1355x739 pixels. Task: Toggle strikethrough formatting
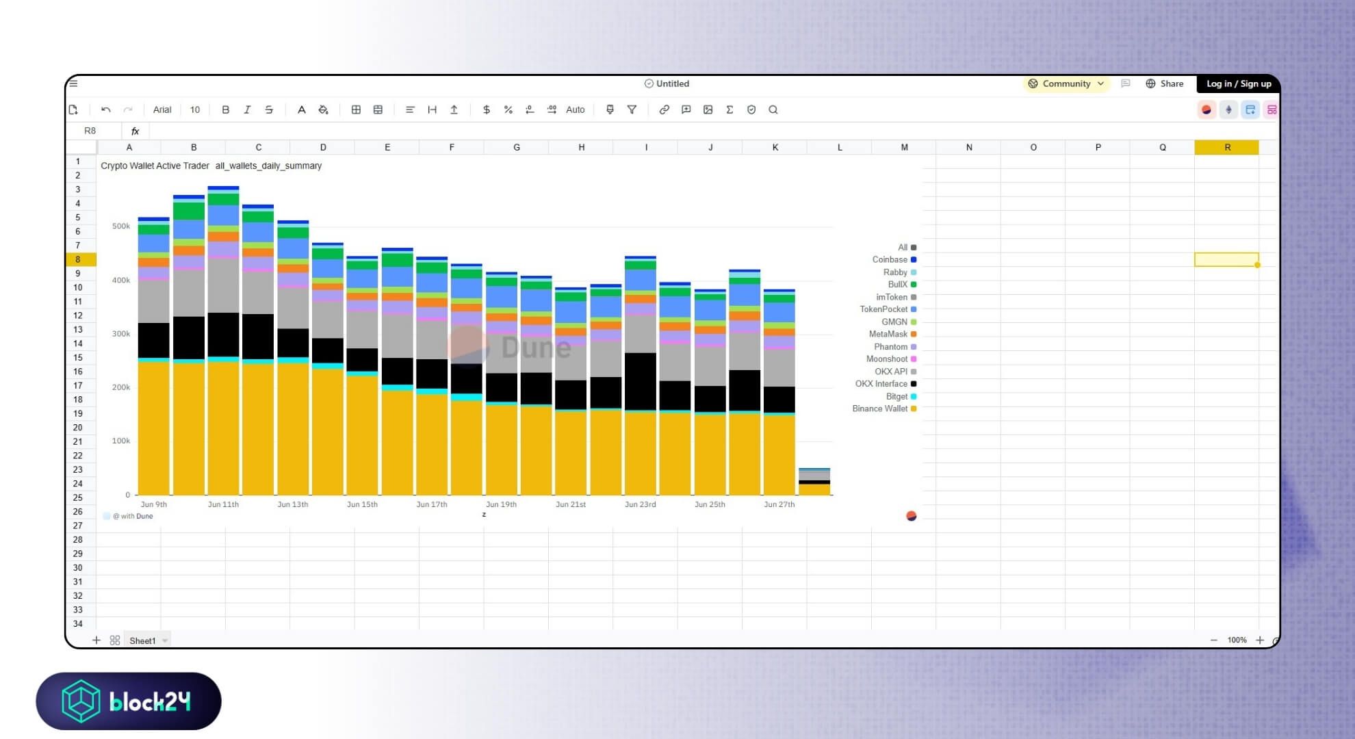point(269,109)
